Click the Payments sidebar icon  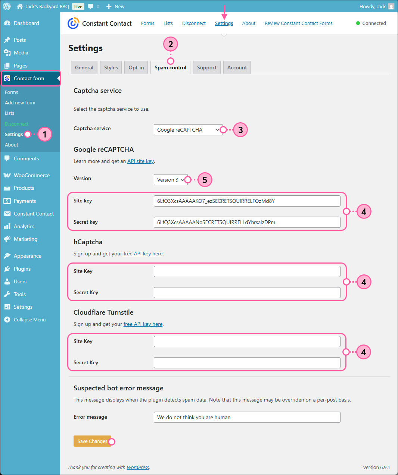(7, 201)
